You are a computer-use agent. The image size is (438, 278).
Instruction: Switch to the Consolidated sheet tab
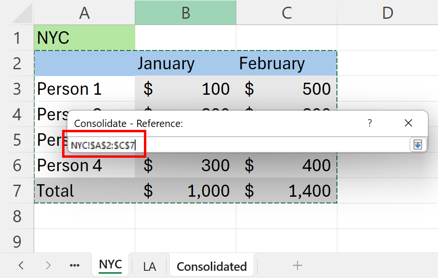212,266
